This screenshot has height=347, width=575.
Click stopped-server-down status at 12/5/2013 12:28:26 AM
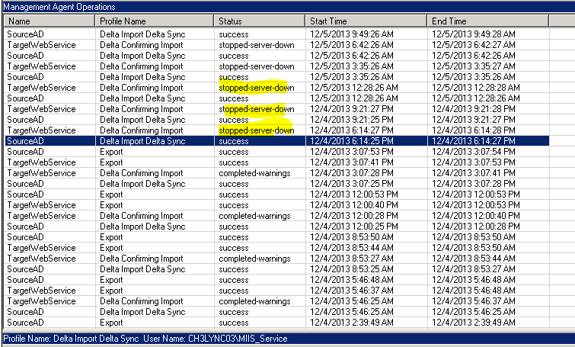tap(257, 88)
